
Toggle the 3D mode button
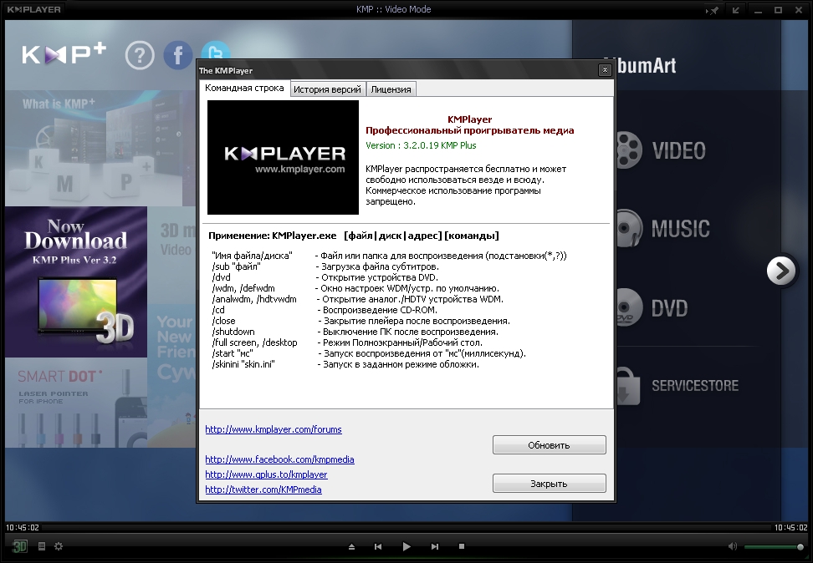pos(19,546)
